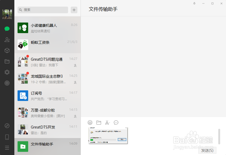Open the Chats tab in sidebar

click(7, 29)
